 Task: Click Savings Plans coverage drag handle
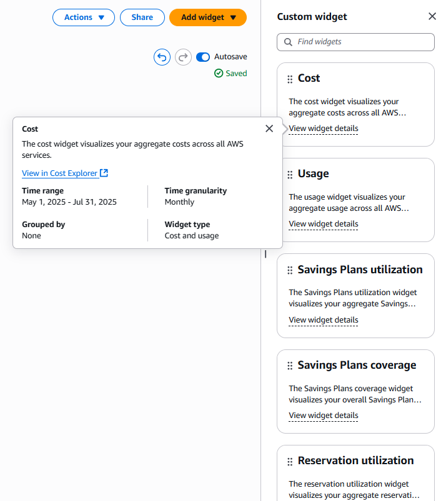point(290,366)
